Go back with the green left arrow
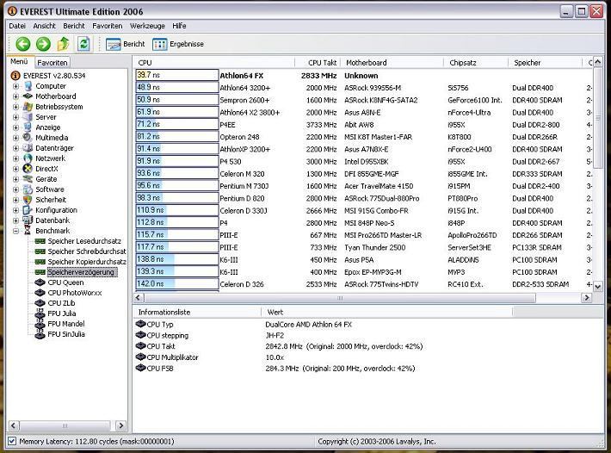Viewport: 611px width, 453px height. click(x=23, y=44)
